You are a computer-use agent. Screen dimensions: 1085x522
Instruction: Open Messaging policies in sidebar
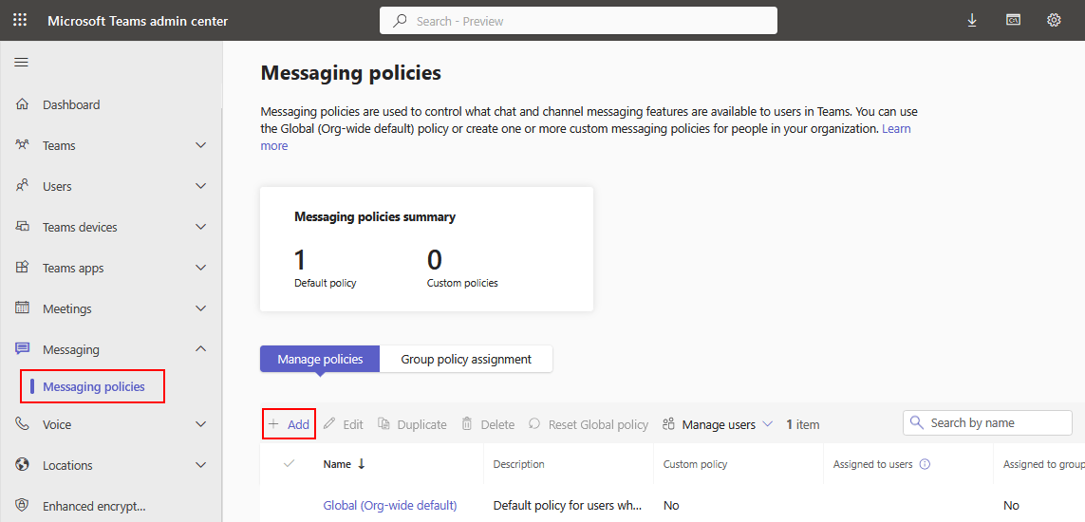coord(93,386)
